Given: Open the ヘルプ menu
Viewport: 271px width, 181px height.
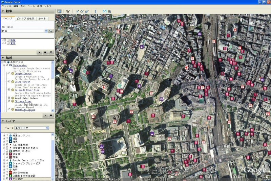Looking at the screenshot, I should pos(47,6).
